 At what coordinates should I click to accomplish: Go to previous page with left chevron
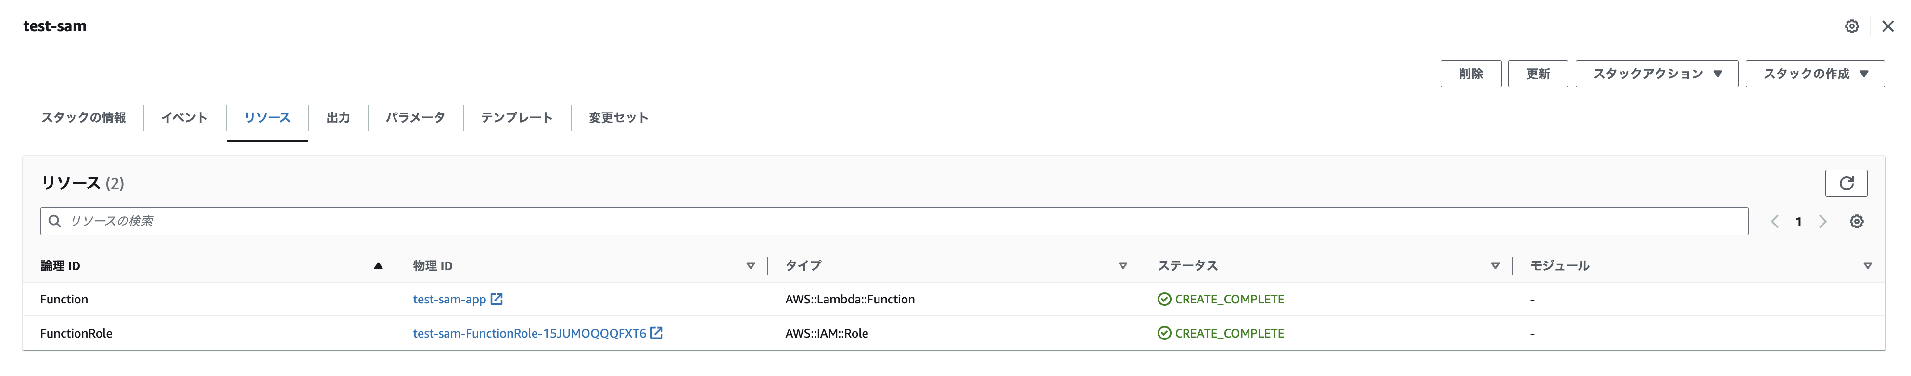tap(1774, 222)
